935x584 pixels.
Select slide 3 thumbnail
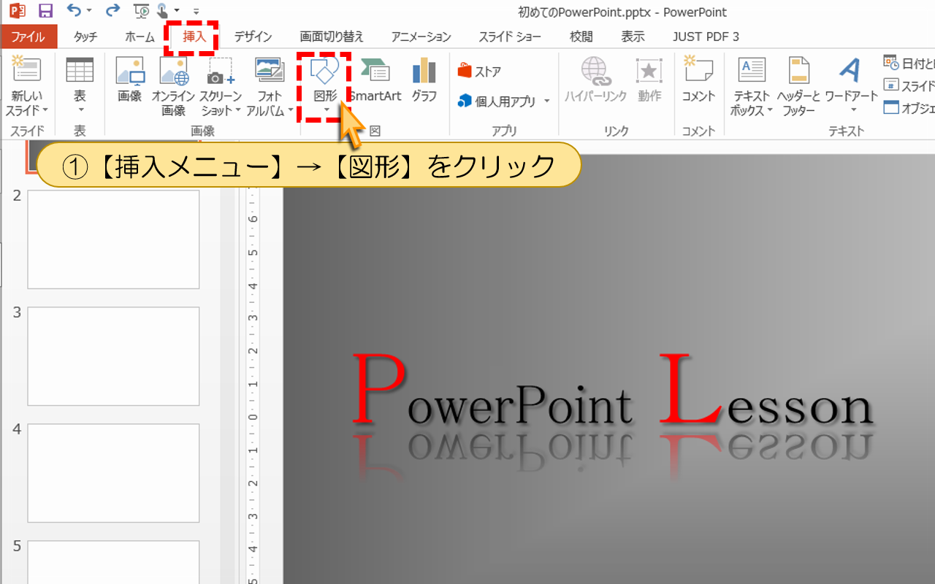tap(113, 356)
